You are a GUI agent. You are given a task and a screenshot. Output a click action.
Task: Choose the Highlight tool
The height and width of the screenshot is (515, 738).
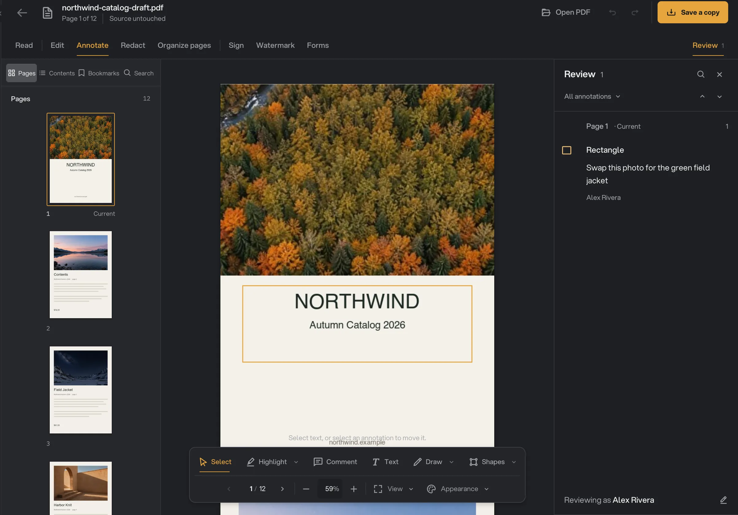click(x=266, y=462)
